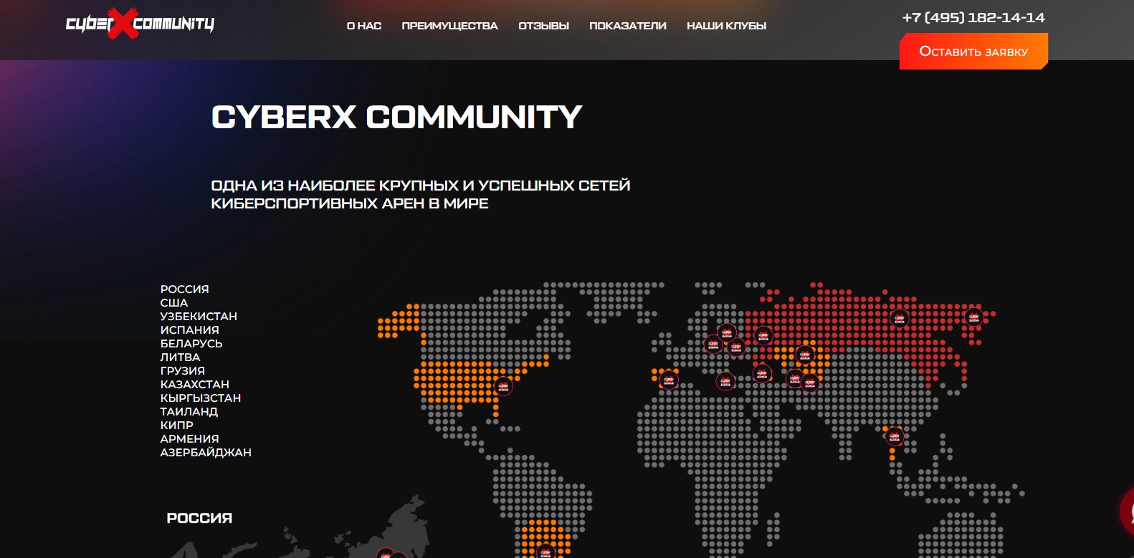The height and width of the screenshot is (558, 1134).
Task: Go to the ПРЕИМУЩЕСТВА section
Action: click(x=449, y=26)
